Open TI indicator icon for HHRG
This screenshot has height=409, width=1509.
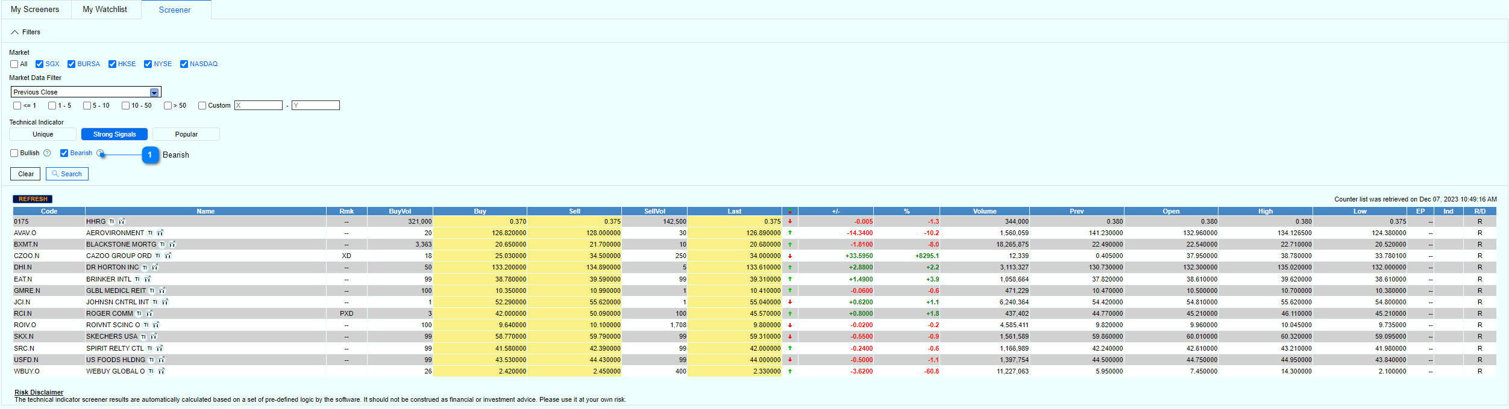111,221
